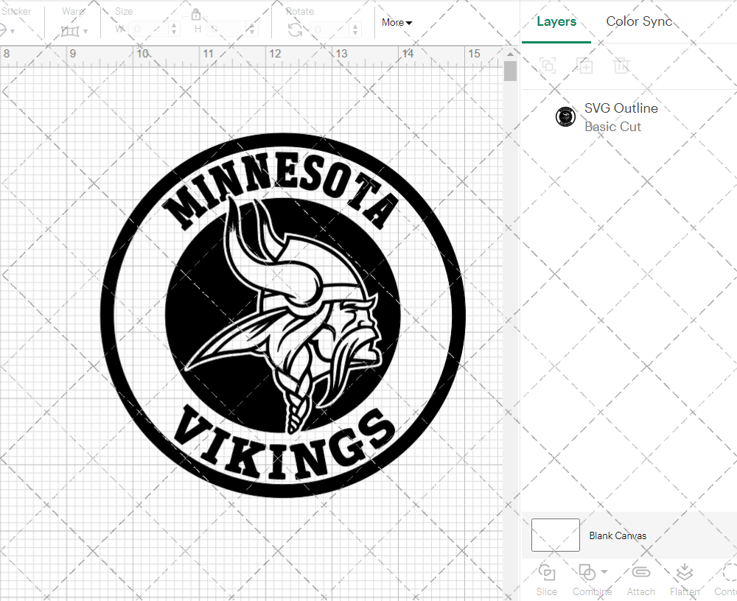Click the size lock aspect-ratio toggle
This screenshot has width=737, height=601.
(196, 14)
